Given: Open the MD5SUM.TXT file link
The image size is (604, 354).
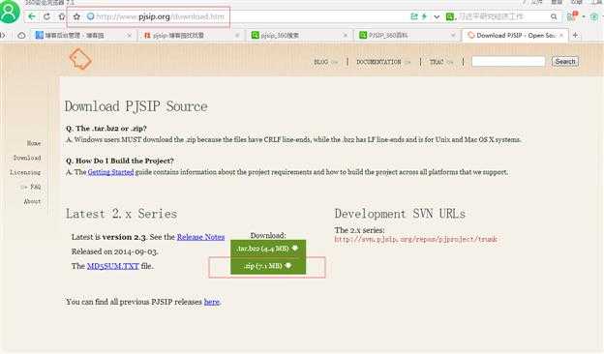Looking at the screenshot, I should [113, 266].
